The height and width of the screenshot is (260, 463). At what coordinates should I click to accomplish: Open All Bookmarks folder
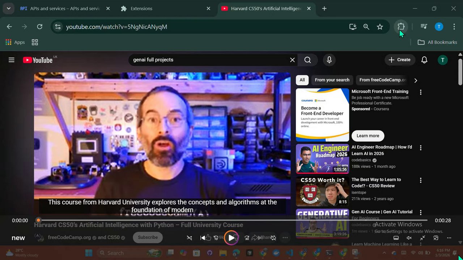click(x=437, y=42)
